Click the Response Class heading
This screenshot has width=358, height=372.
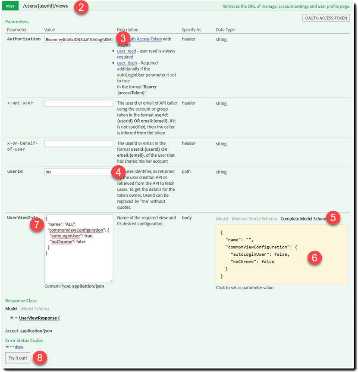[21, 301]
